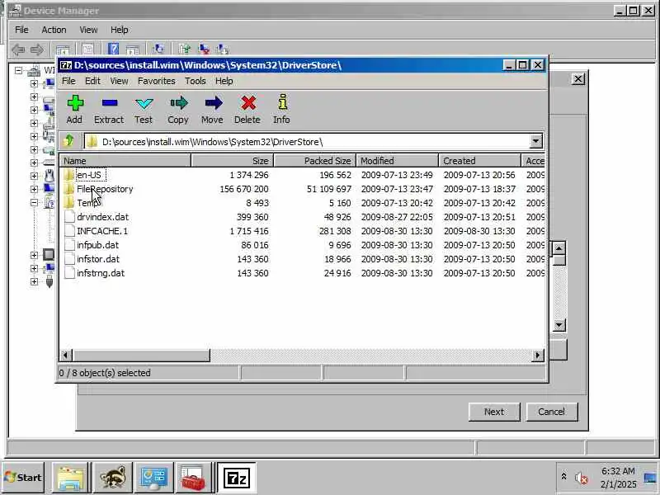660x495 pixels.
Task: Click the Move toolbar icon
Action: (x=213, y=109)
